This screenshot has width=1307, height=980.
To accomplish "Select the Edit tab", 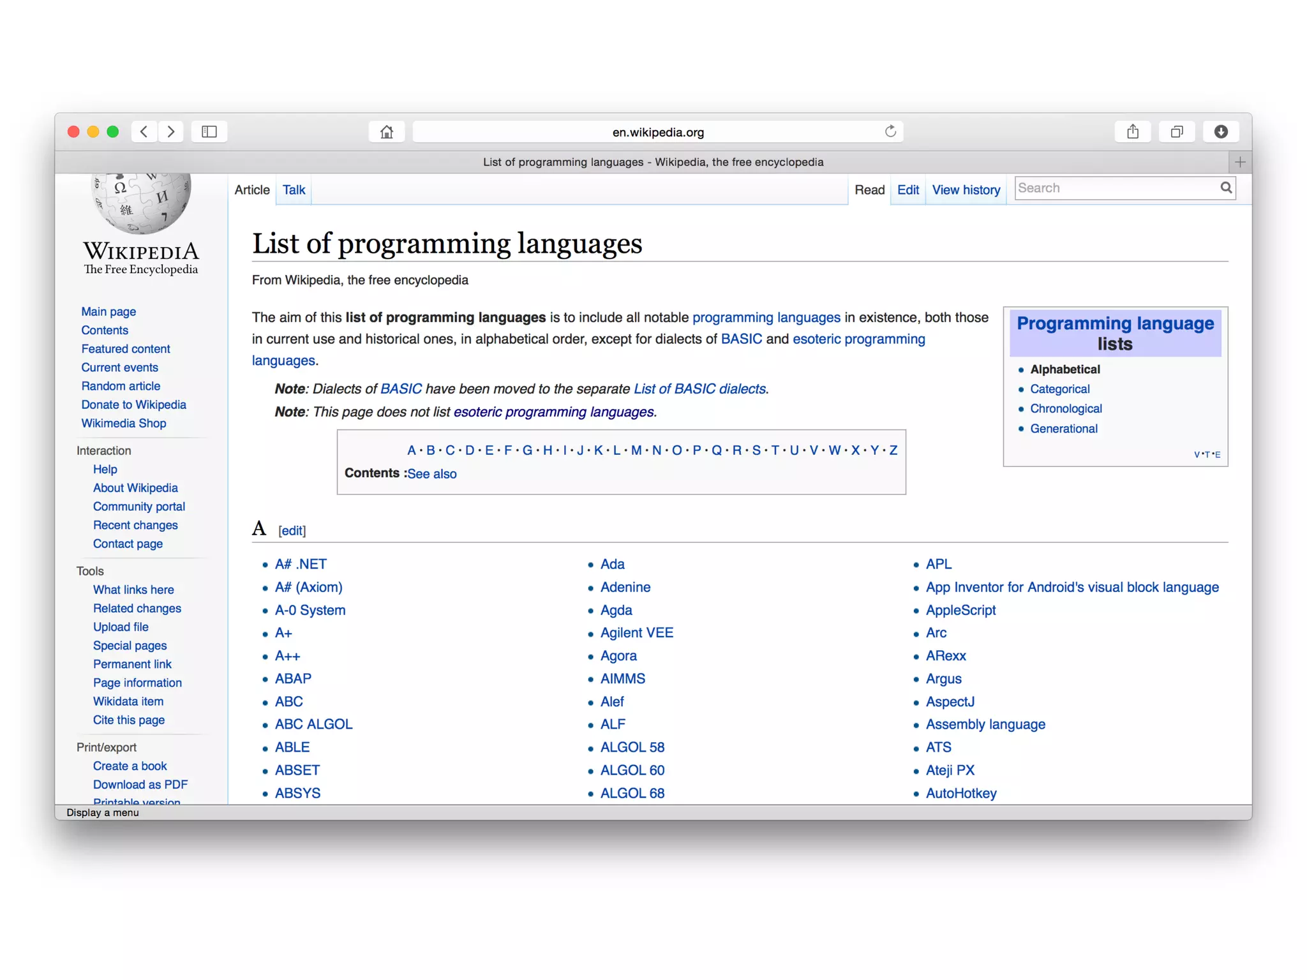I will 907,190.
